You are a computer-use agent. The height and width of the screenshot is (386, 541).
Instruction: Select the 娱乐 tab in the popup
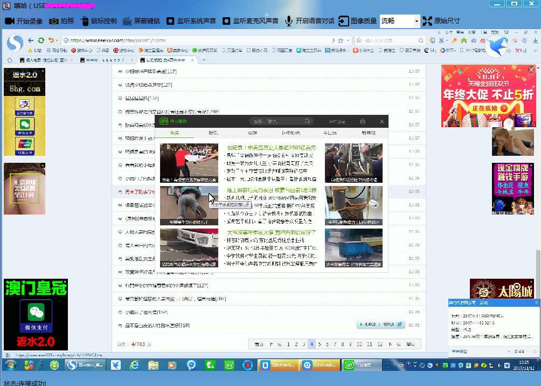[213, 133]
